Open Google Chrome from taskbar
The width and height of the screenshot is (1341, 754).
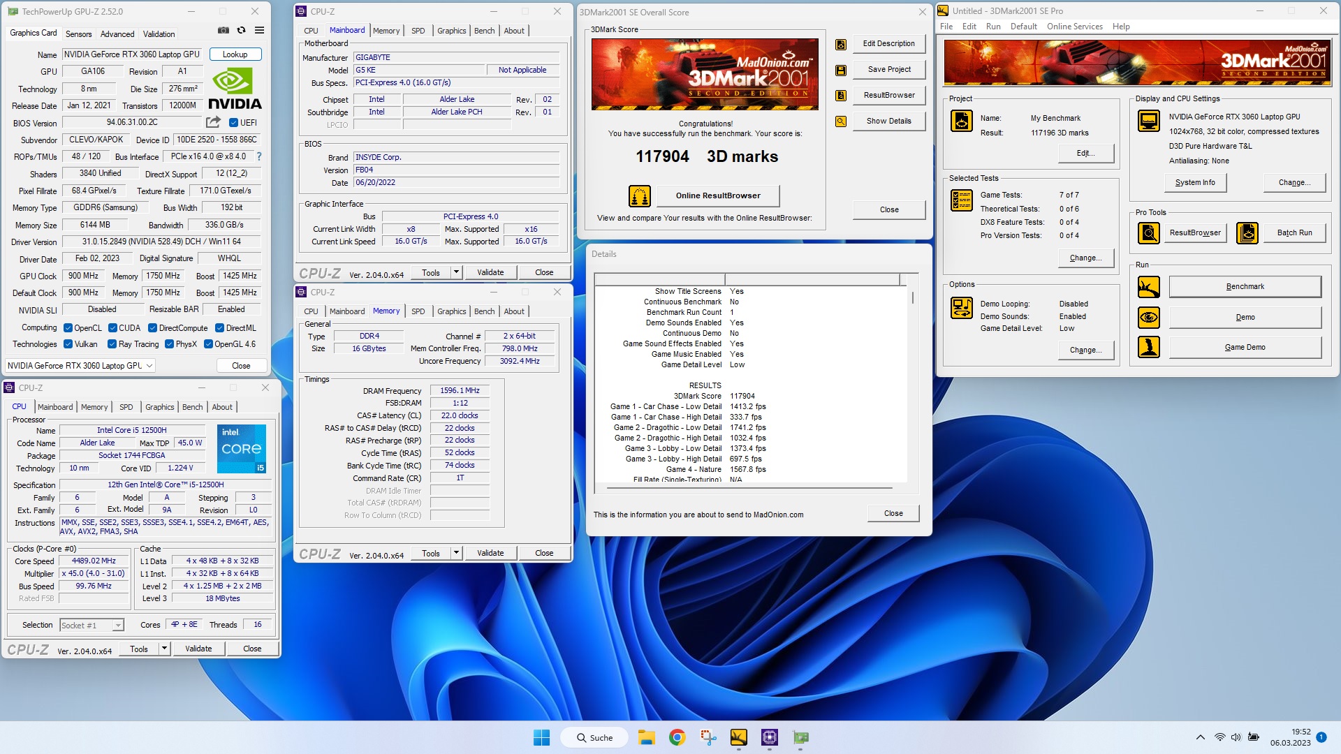677,737
